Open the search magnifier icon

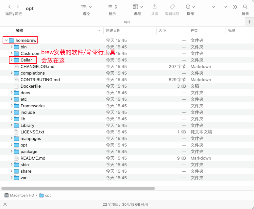245,7
